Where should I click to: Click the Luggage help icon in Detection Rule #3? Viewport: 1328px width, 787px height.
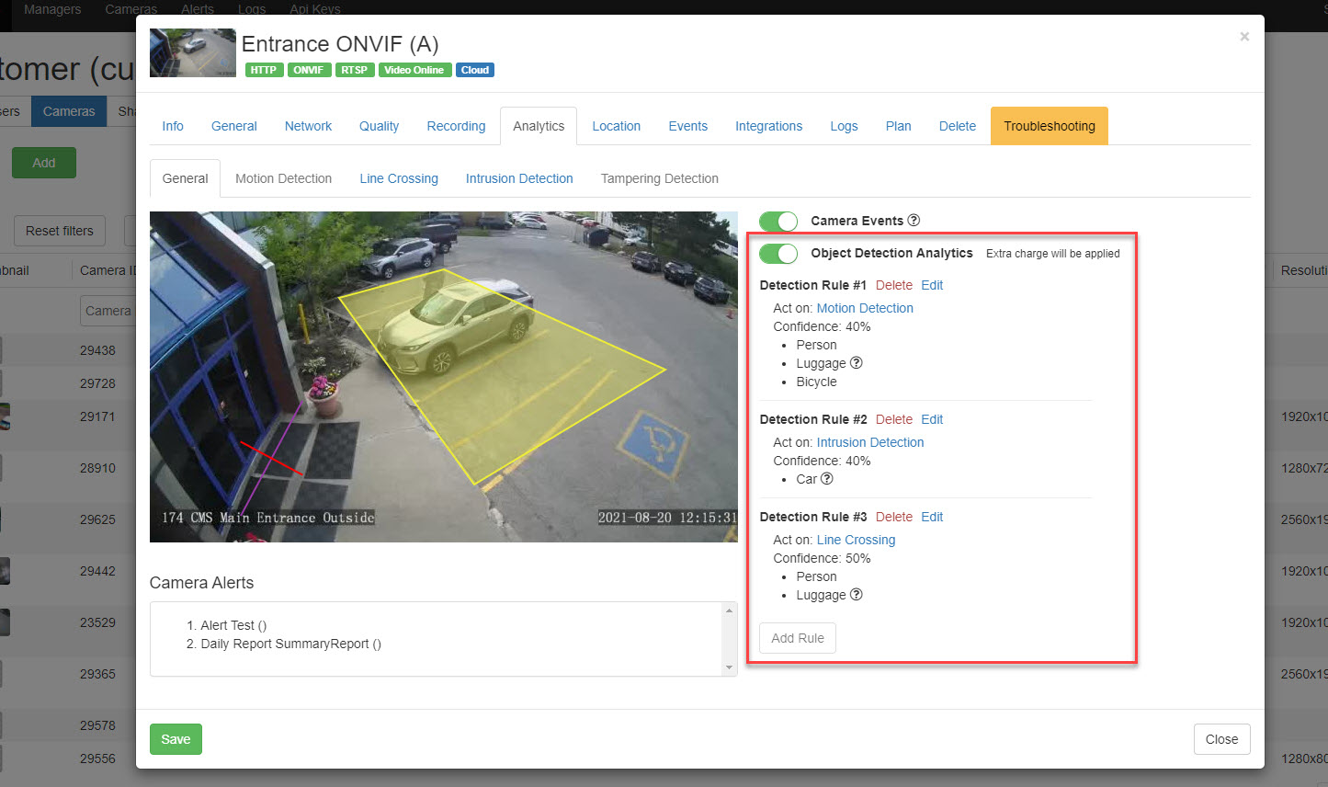[855, 595]
